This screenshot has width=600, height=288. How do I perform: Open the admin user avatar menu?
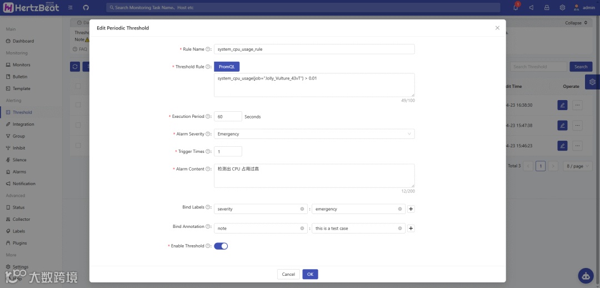(584, 7)
